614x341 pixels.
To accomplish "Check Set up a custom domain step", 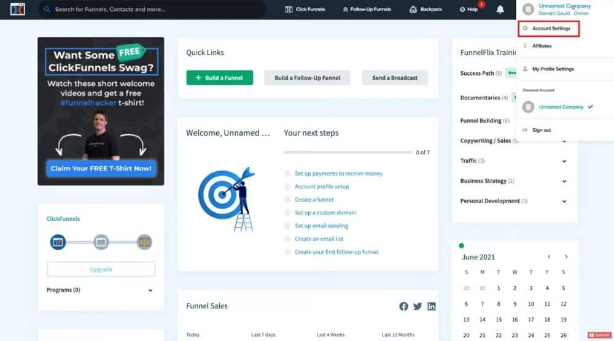I will click(287, 213).
